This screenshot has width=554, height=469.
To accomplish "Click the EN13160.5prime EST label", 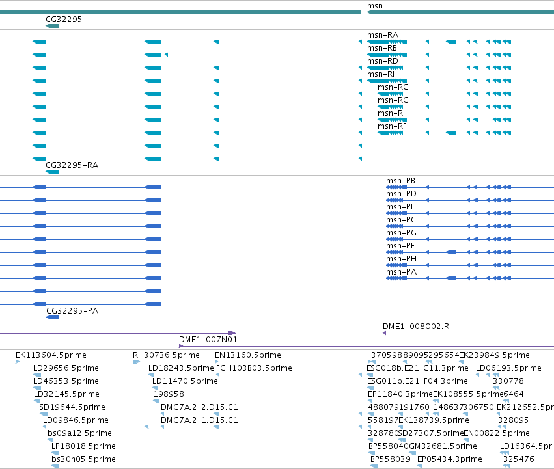I will tap(248, 355).
